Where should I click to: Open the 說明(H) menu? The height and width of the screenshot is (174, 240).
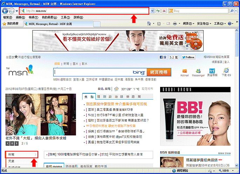(78, 18)
